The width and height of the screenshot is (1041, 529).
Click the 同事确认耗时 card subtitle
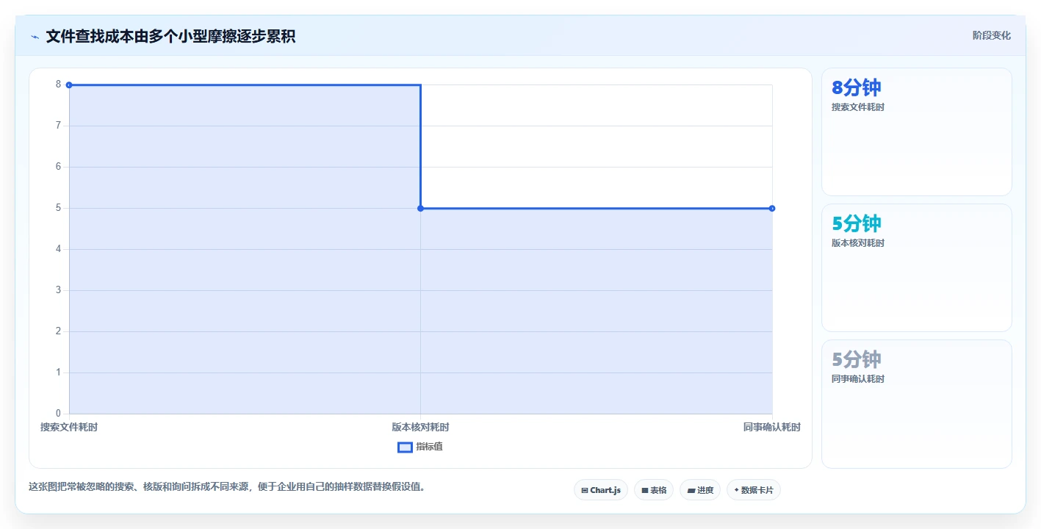[x=858, y=379]
